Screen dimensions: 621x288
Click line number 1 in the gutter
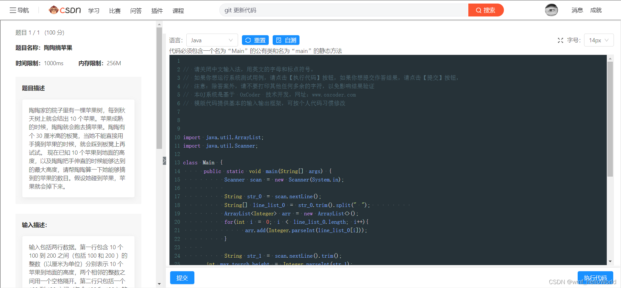pyautogui.click(x=178, y=61)
